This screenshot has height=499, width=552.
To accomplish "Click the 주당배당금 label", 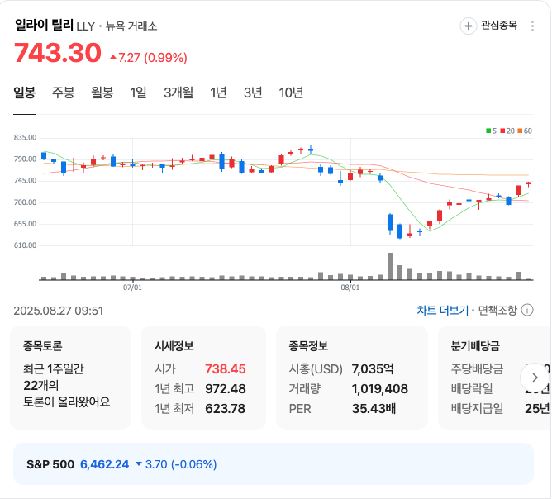I will 477,368.
